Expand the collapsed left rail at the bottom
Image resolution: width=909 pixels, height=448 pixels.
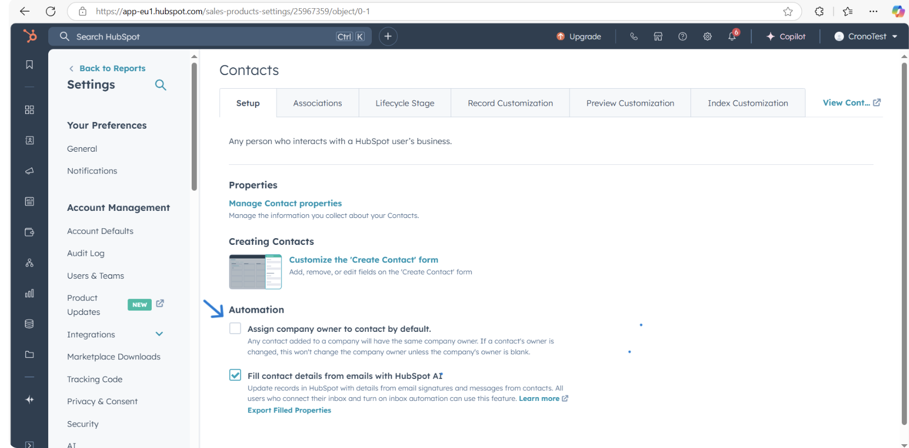pyautogui.click(x=30, y=444)
